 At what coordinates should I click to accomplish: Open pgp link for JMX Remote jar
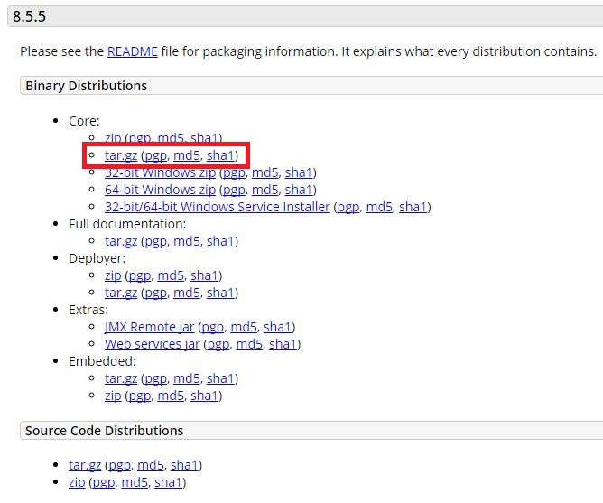pyautogui.click(x=213, y=327)
